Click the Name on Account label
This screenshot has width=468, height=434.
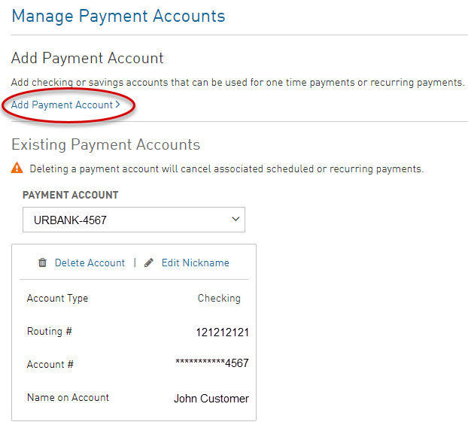(68, 398)
